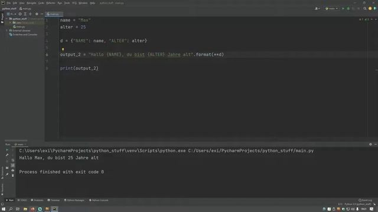Open the Navigate menu
The height and width of the screenshot is (212, 378).
point(31,3)
